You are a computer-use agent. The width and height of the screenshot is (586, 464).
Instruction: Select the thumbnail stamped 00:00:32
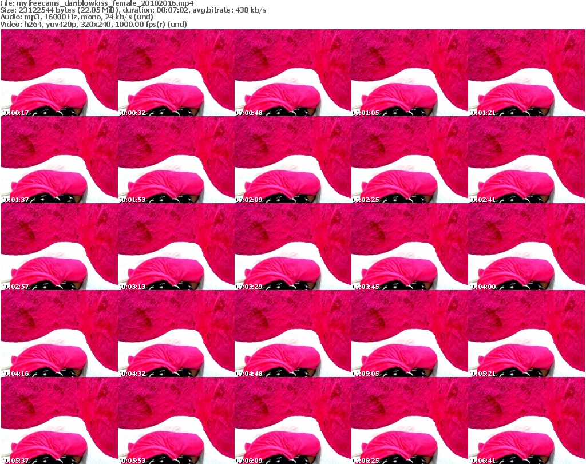pyautogui.click(x=176, y=73)
